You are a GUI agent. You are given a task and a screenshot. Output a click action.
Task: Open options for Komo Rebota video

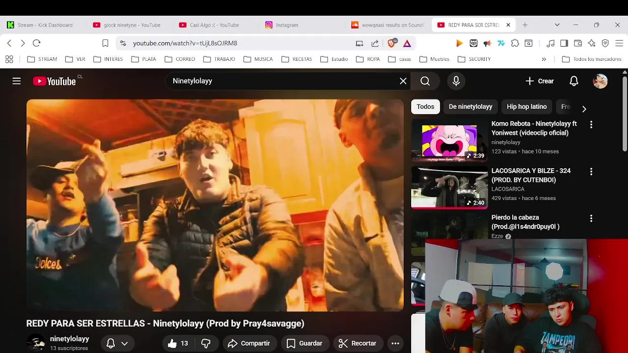coord(591,125)
